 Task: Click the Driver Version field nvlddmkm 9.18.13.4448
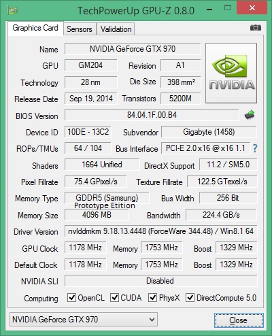pyautogui.click(x=160, y=231)
